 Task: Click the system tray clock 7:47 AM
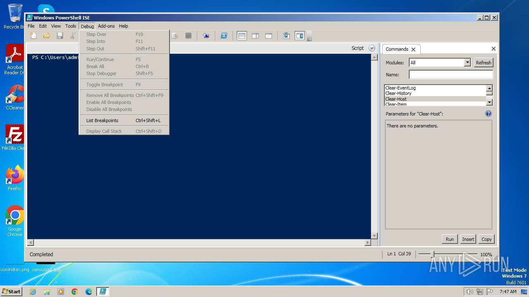[x=508, y=292]
